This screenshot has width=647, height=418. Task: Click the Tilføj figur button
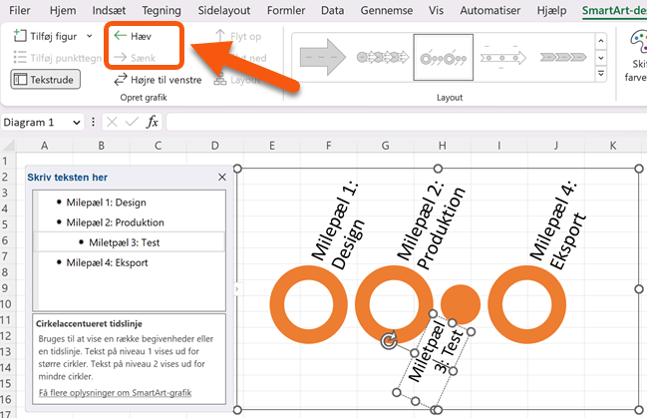coord(47,35)
